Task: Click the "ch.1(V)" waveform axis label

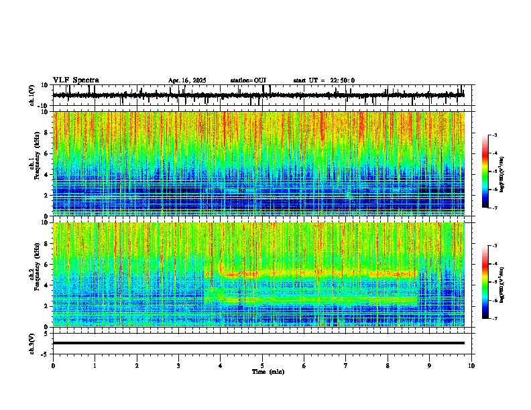Action: (32, 95)
